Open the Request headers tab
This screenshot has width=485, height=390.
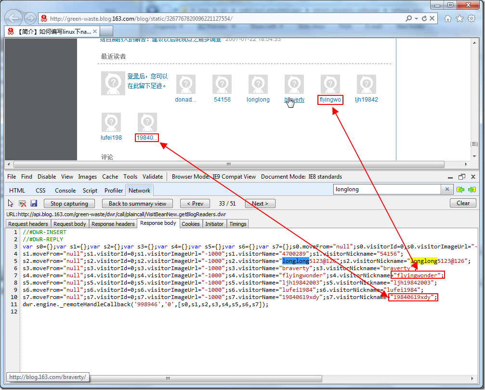28,224
